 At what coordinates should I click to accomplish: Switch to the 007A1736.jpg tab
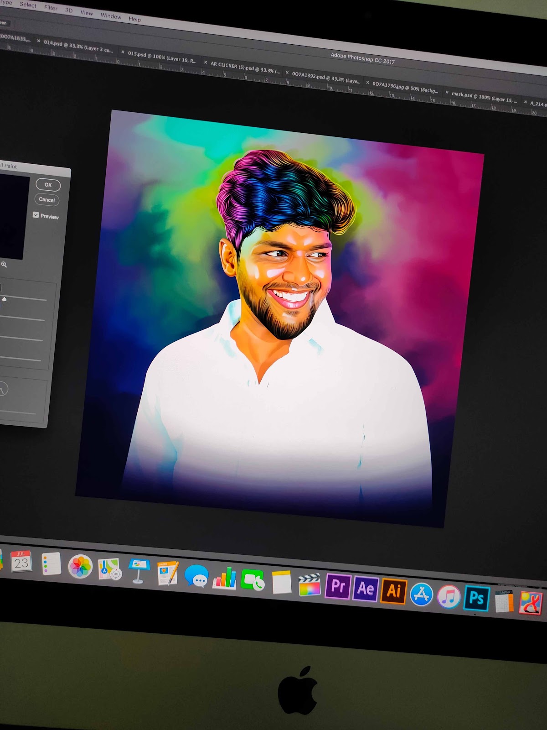point(405,87)
